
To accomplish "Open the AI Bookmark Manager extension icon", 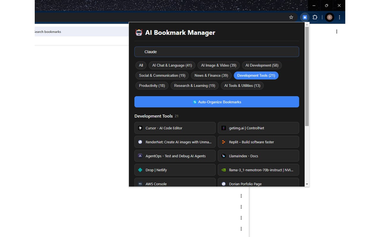I will [x=305, y=17].
